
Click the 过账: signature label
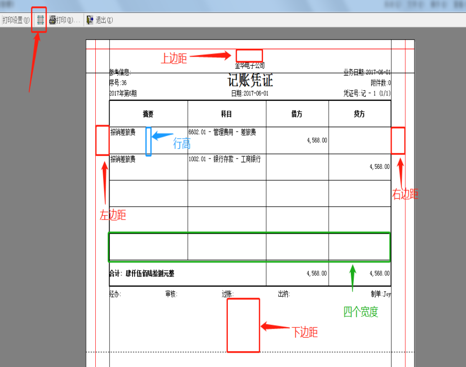click(228, 294)
